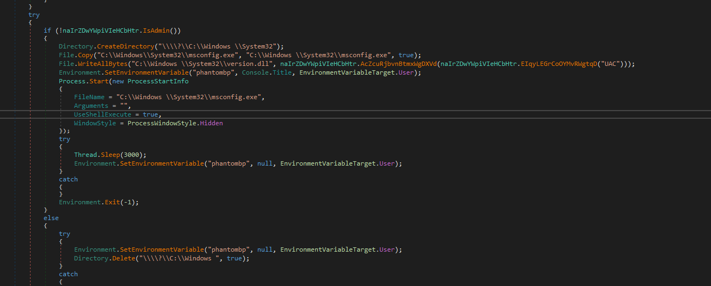Click the if keyword before IsAdmin

point(47,31)
